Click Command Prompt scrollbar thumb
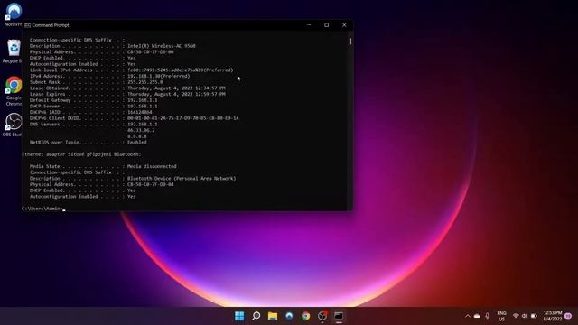 click(x=350, y=41)
